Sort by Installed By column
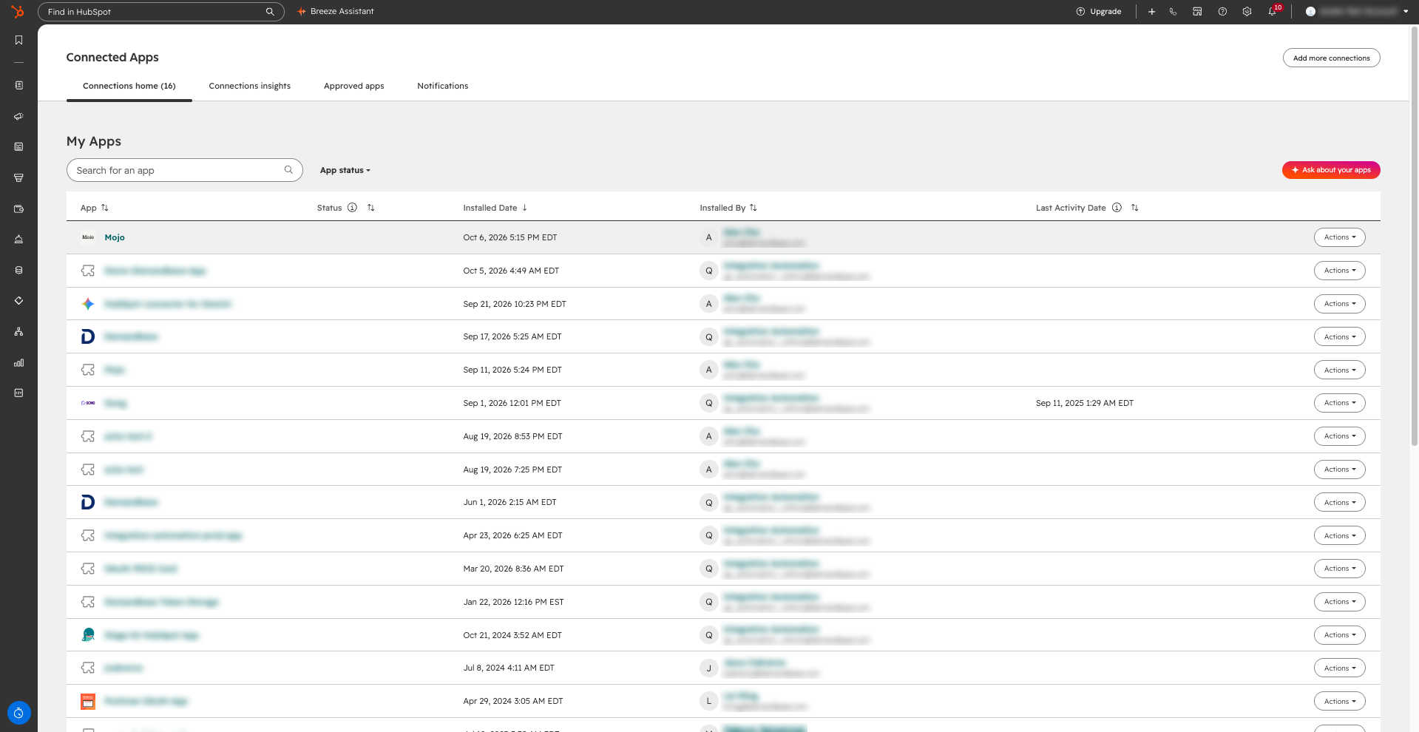1419x732 pixels. [x=753, y=208]
